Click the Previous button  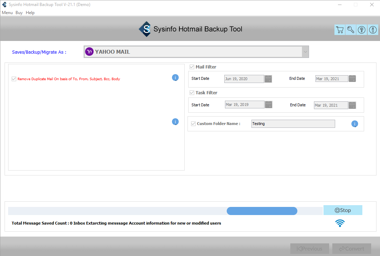[309, 249]
